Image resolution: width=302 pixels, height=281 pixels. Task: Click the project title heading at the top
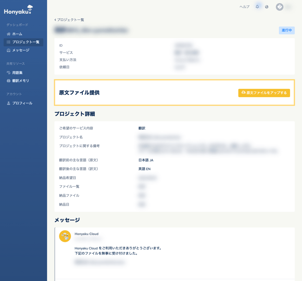coord(92,30)
